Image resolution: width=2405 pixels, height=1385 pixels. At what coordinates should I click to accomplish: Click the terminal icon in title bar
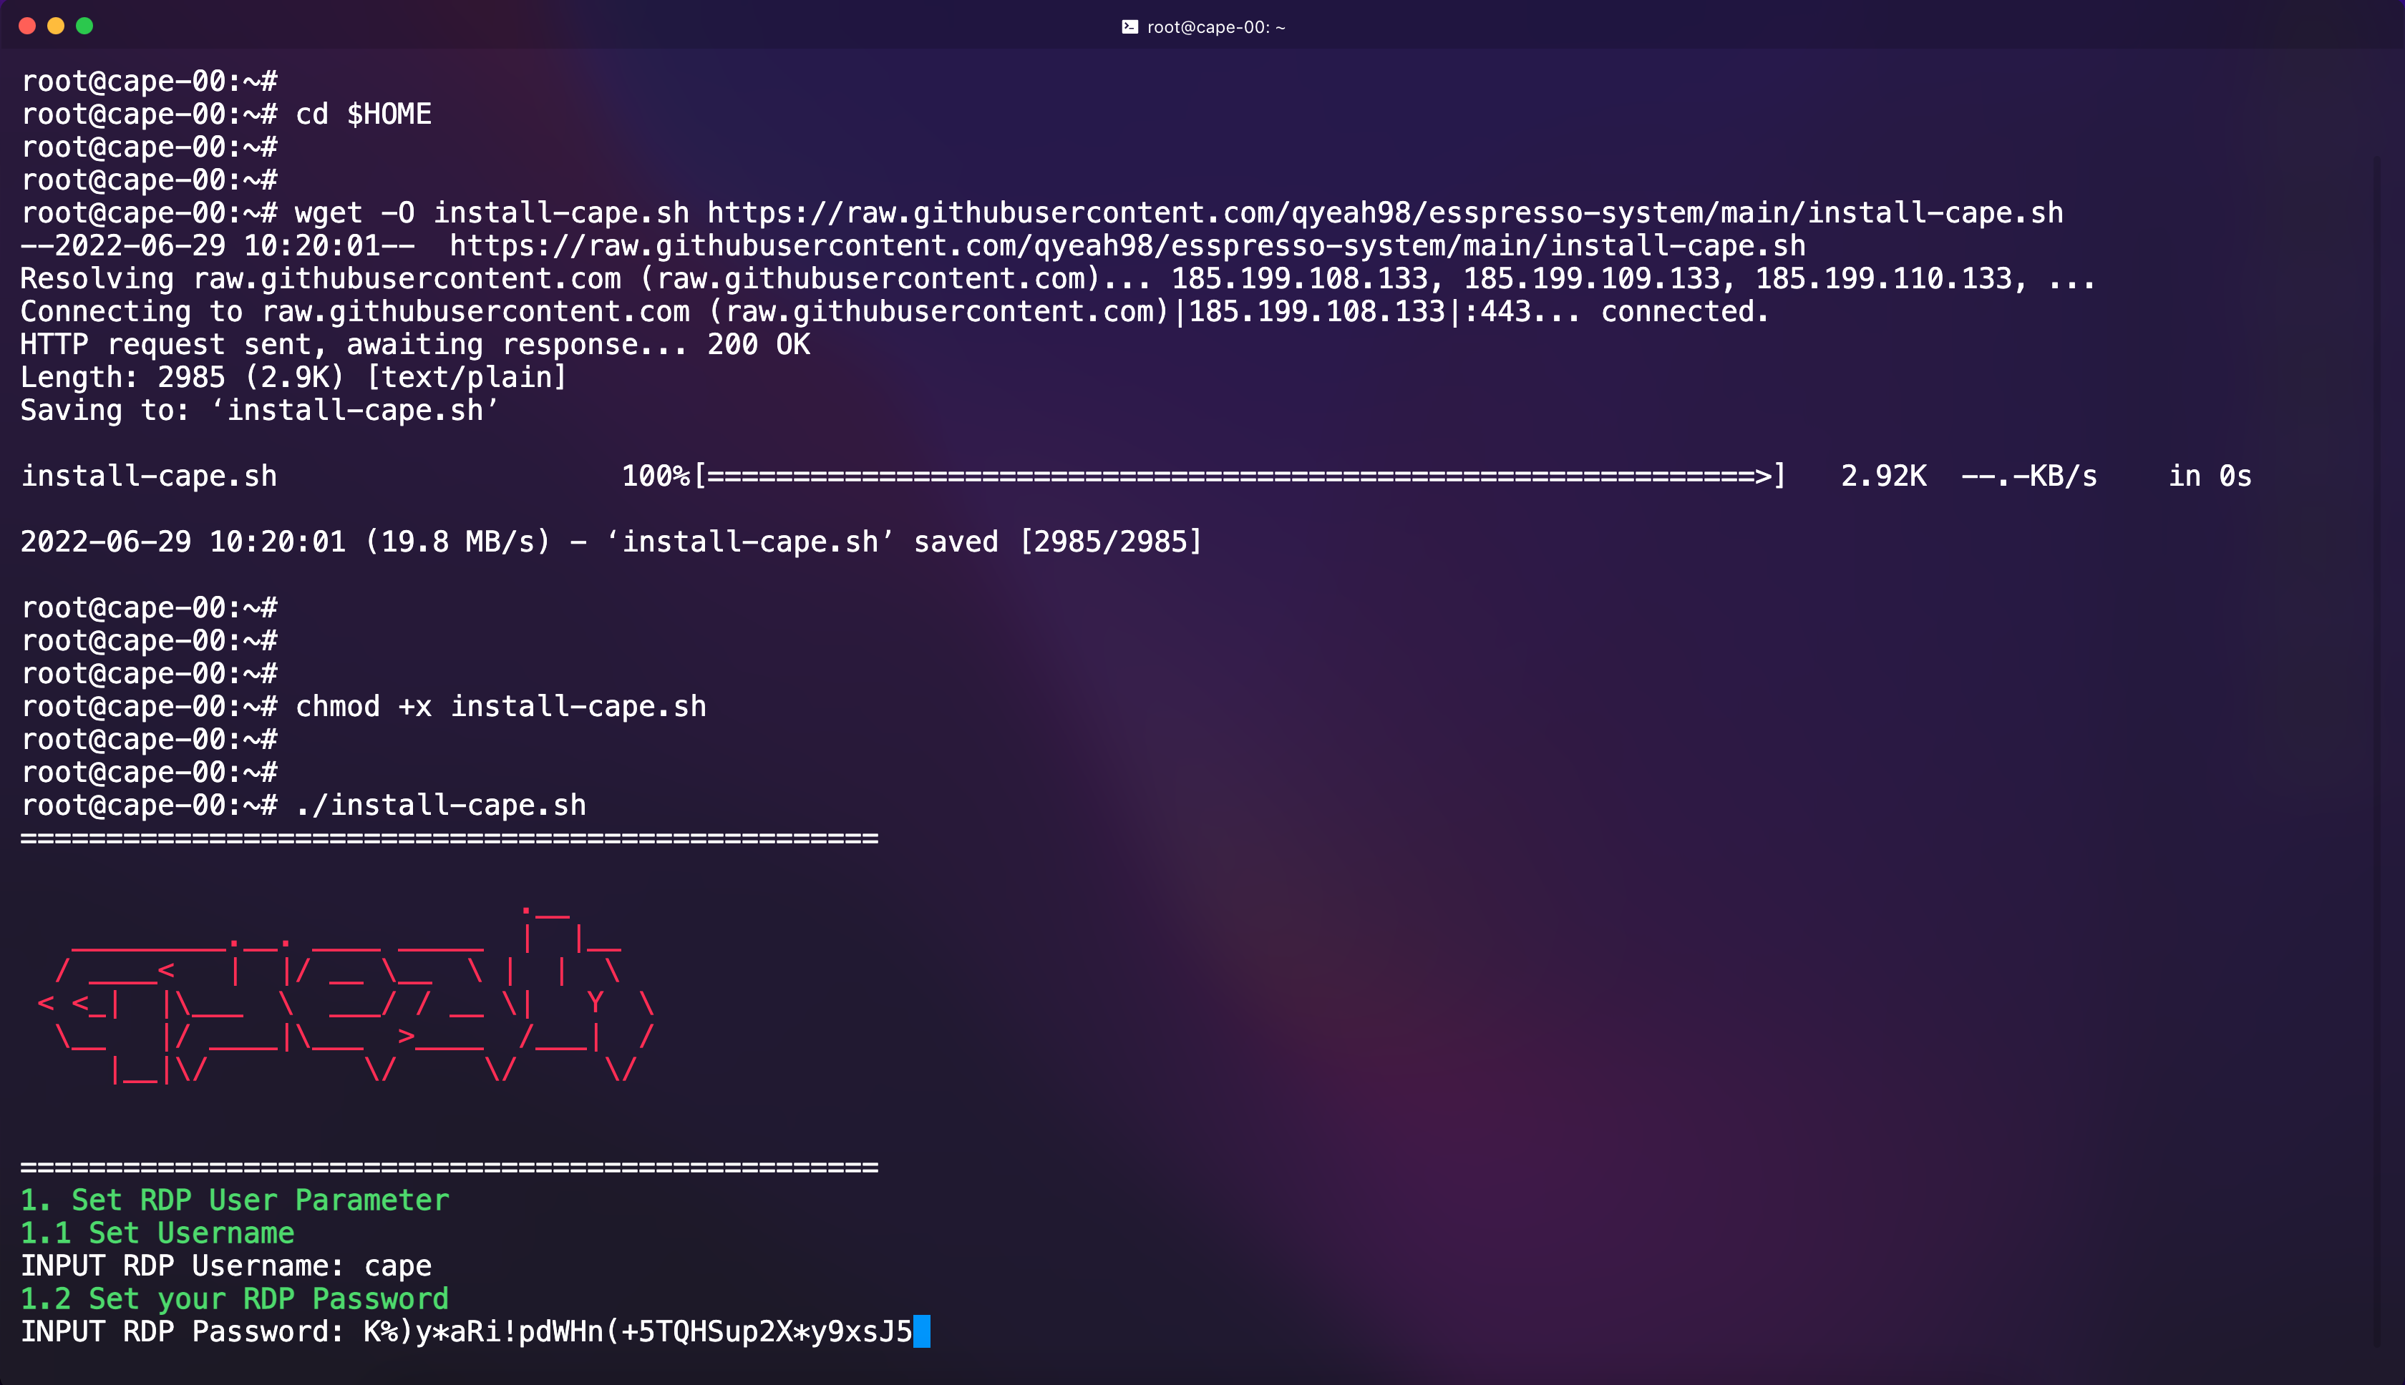tap(1129, 26)
